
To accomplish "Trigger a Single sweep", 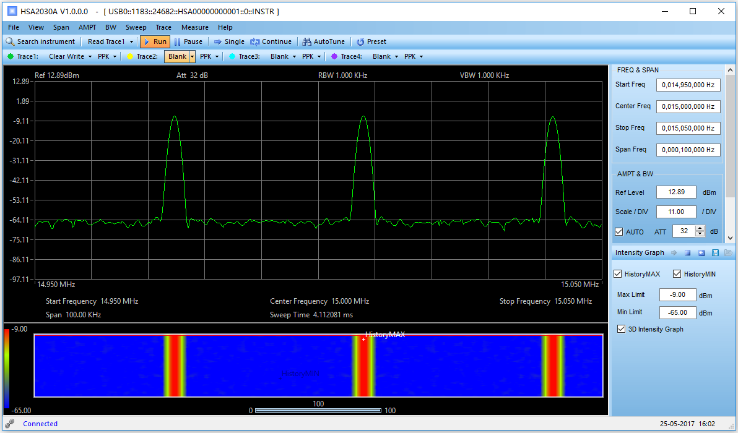I will click(x=228, y=41).
